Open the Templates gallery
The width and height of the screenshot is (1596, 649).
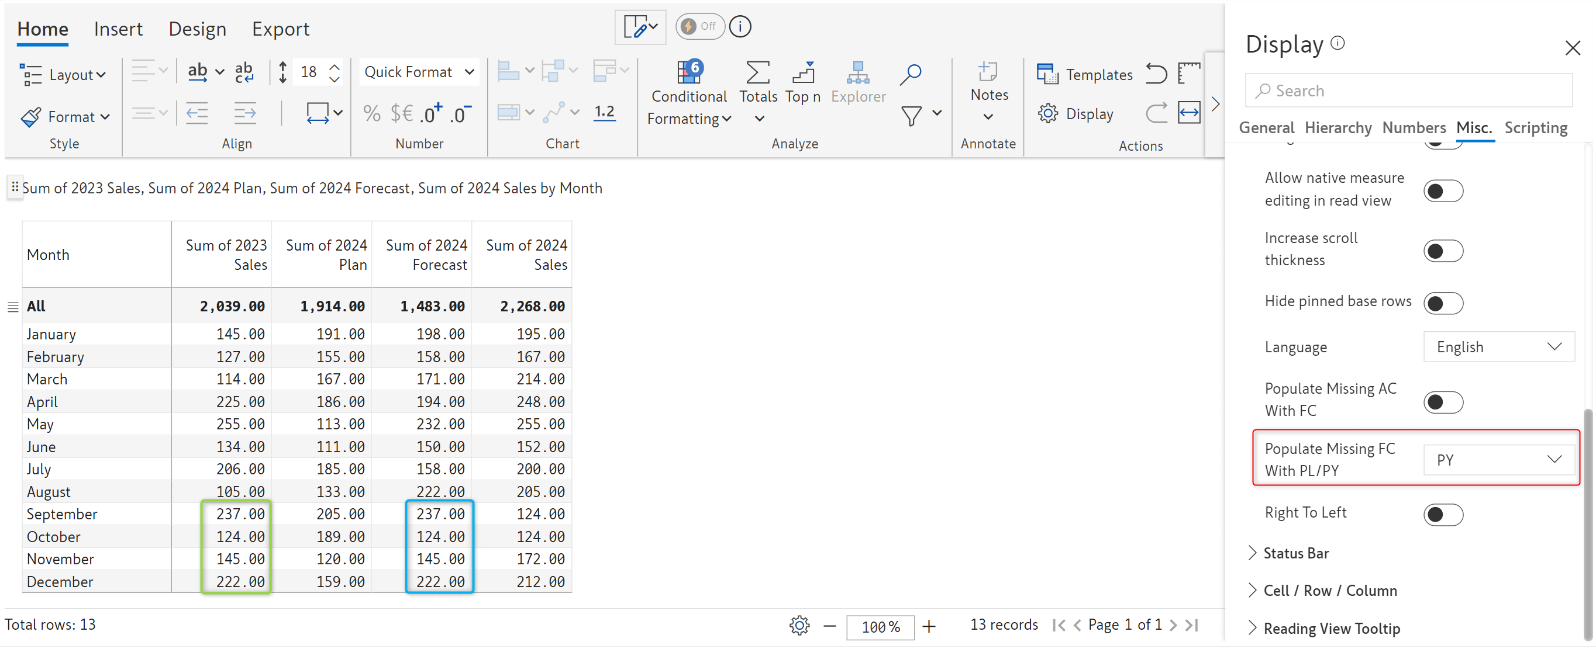click(x=1085, y=75)
